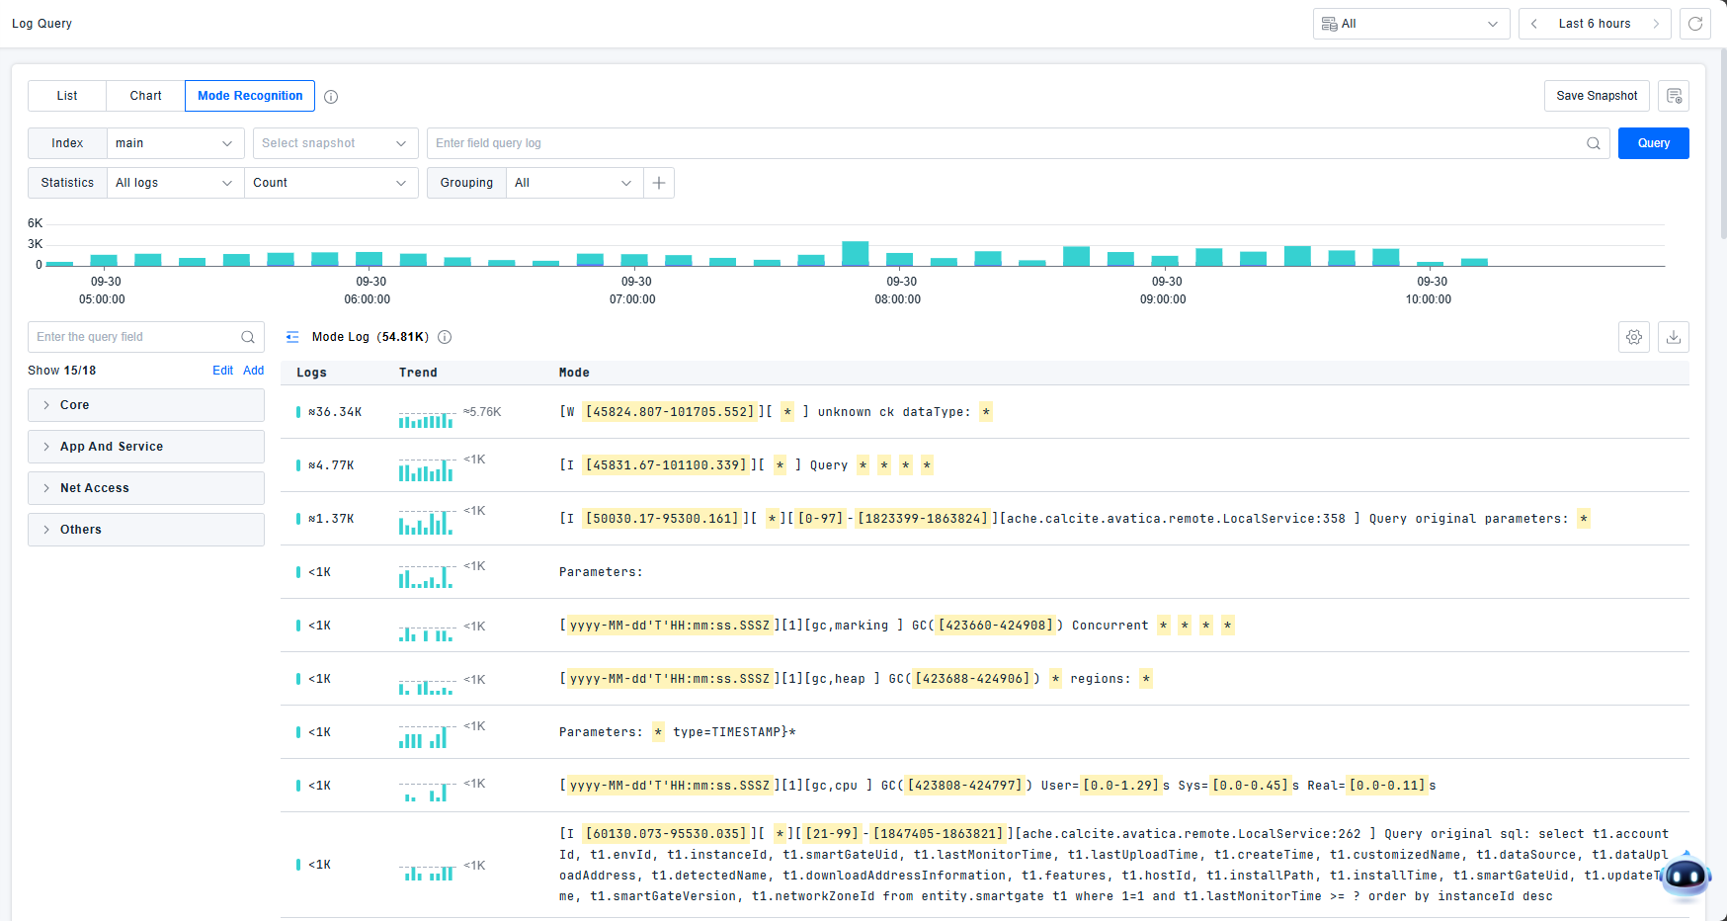Open the AI assistant robot icon

[x=1685, y=876]
